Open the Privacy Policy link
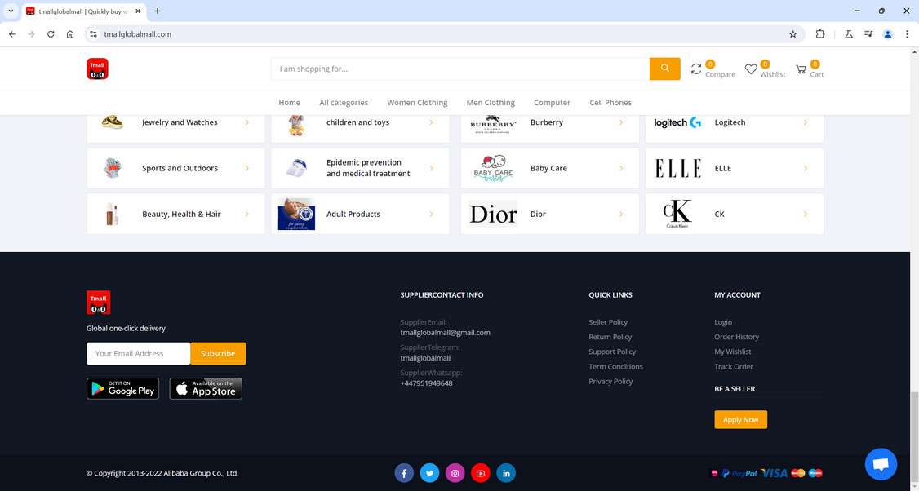The width and height of the screenshot is (919, 491). (610, 382)
